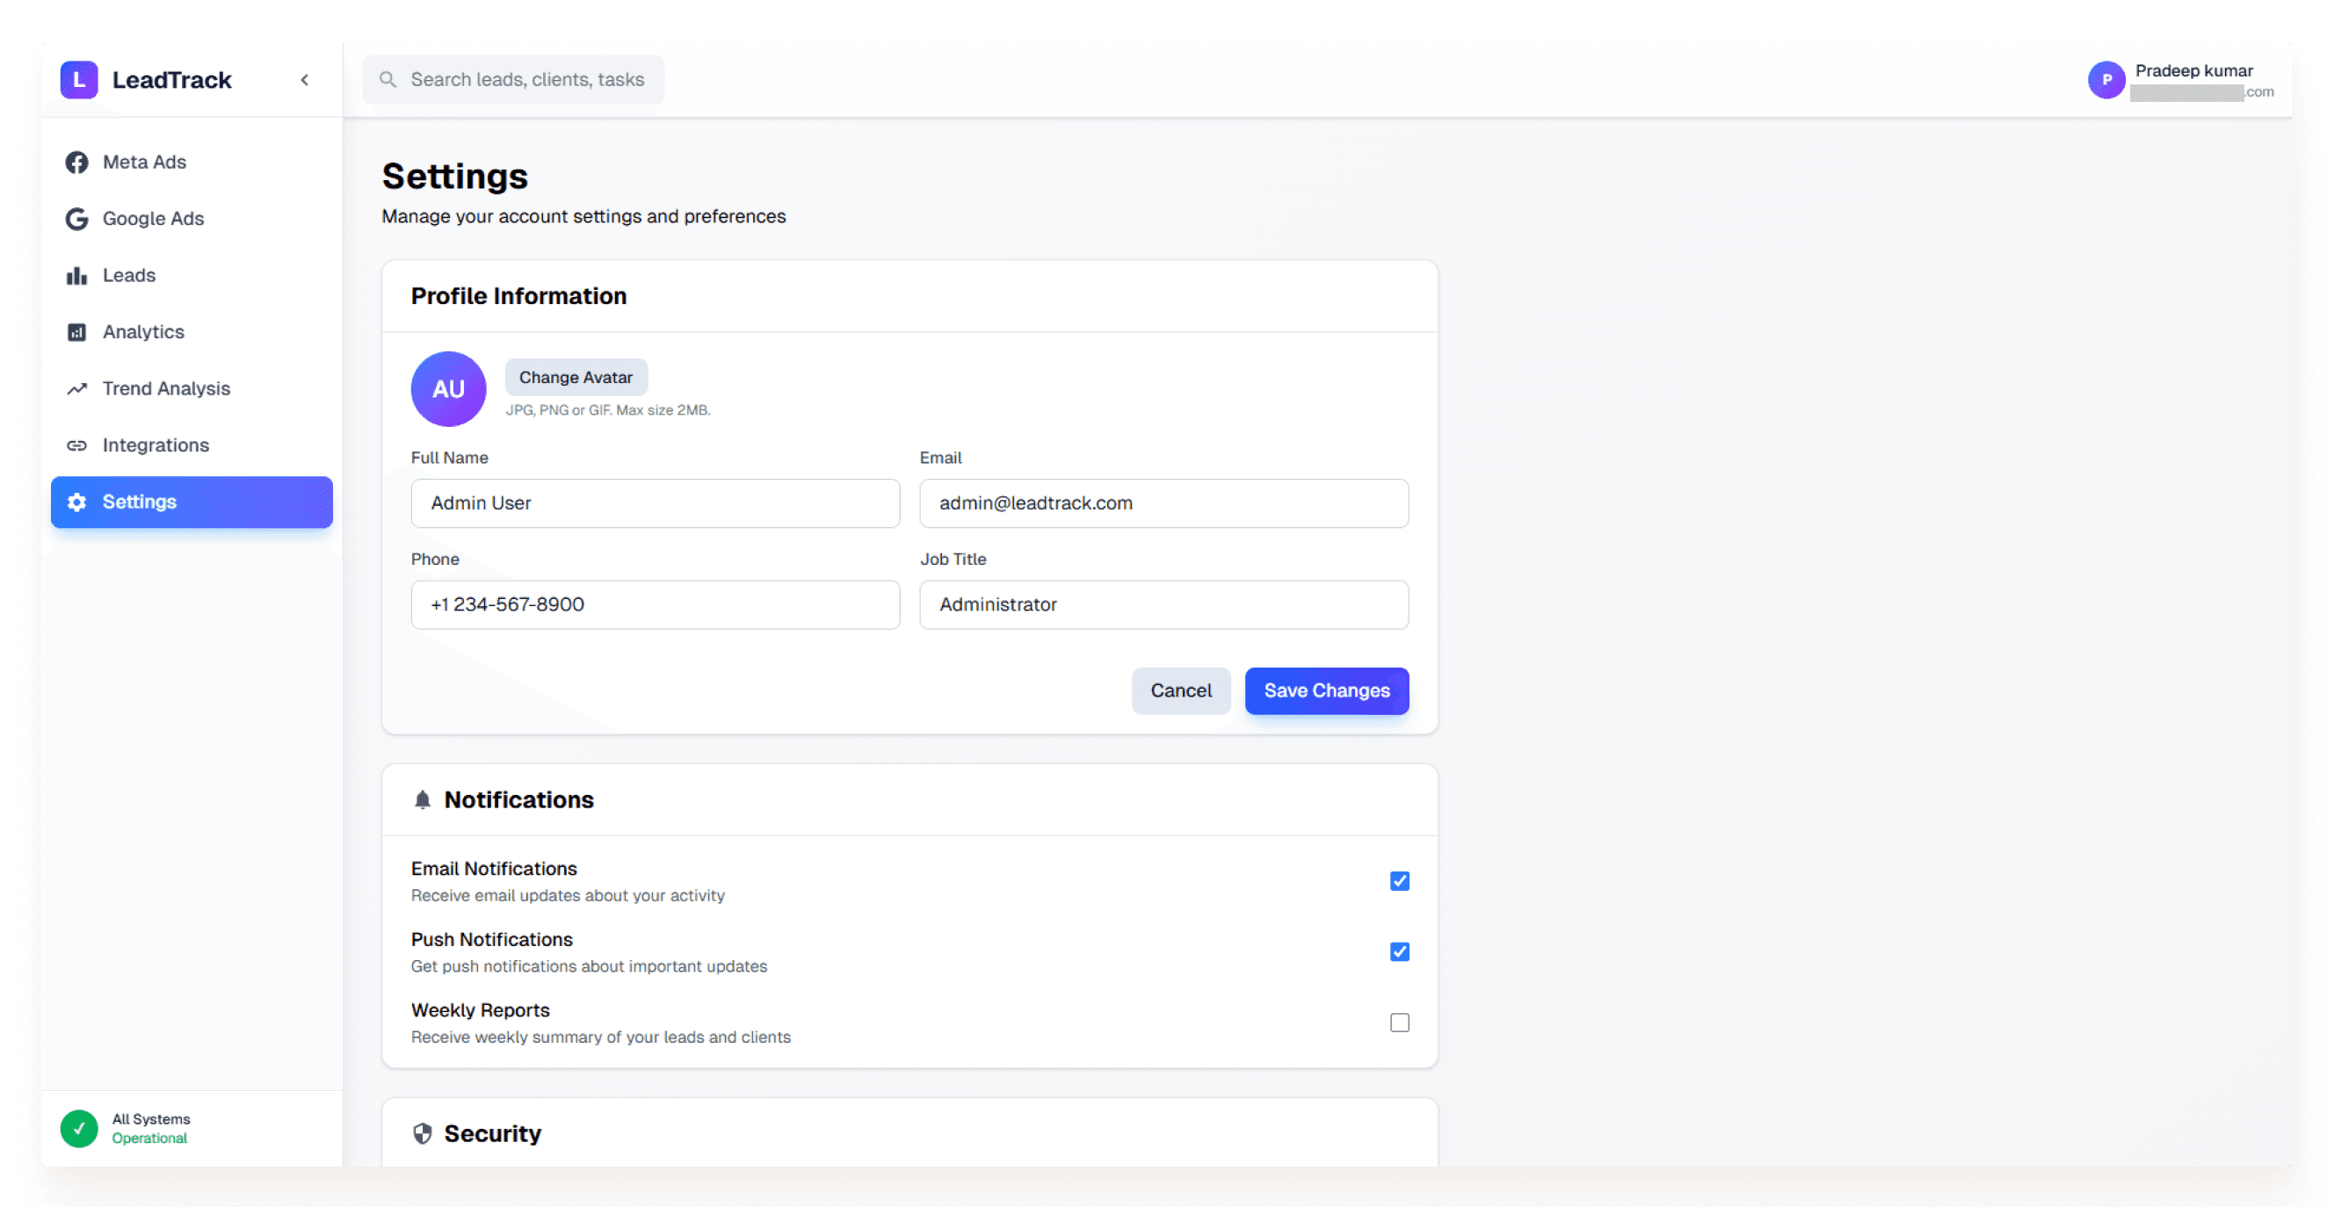Viewport: 2334px width, 1207px height.
Task: Click the Phone number input field
Action: pyautogui.click(x=655, y=605)
